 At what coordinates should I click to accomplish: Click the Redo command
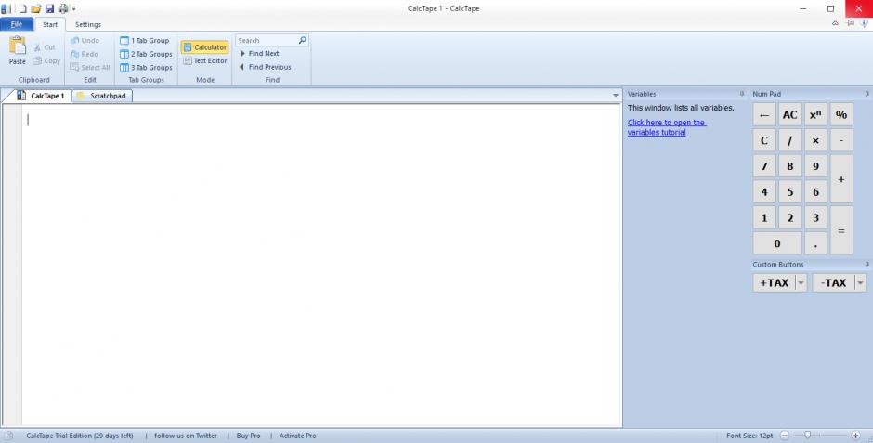coord(85,54)
